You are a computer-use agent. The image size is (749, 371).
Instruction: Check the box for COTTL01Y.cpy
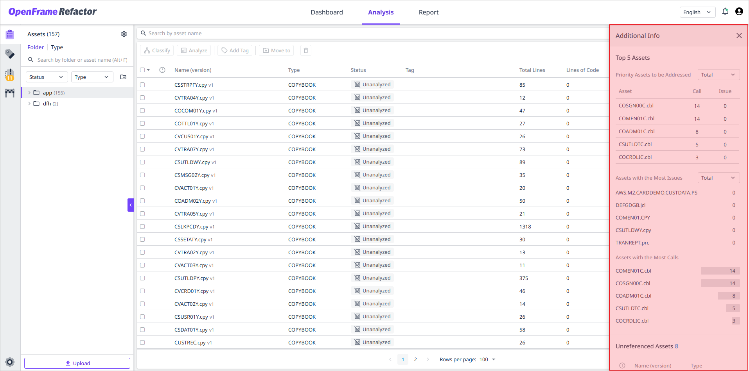[x=142, y=123]
